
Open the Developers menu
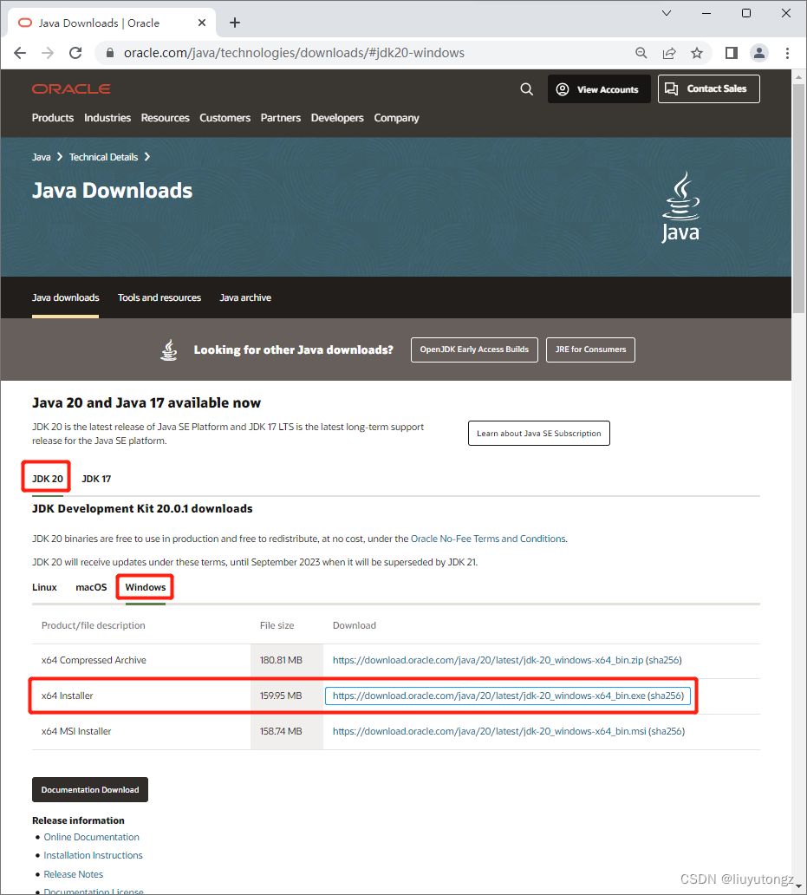(337, 118)
